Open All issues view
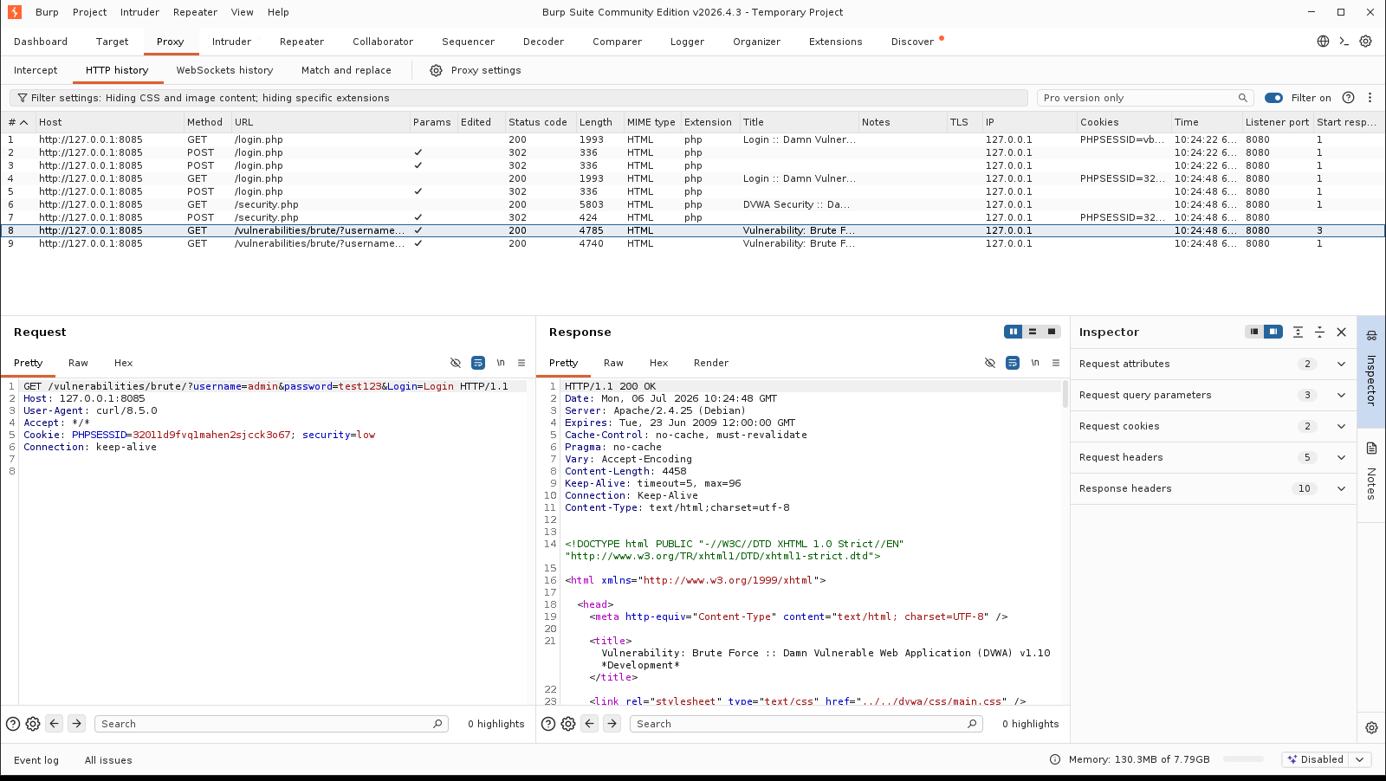The height and width of the screenshot is (781, 1386). (x=108, y=760)
